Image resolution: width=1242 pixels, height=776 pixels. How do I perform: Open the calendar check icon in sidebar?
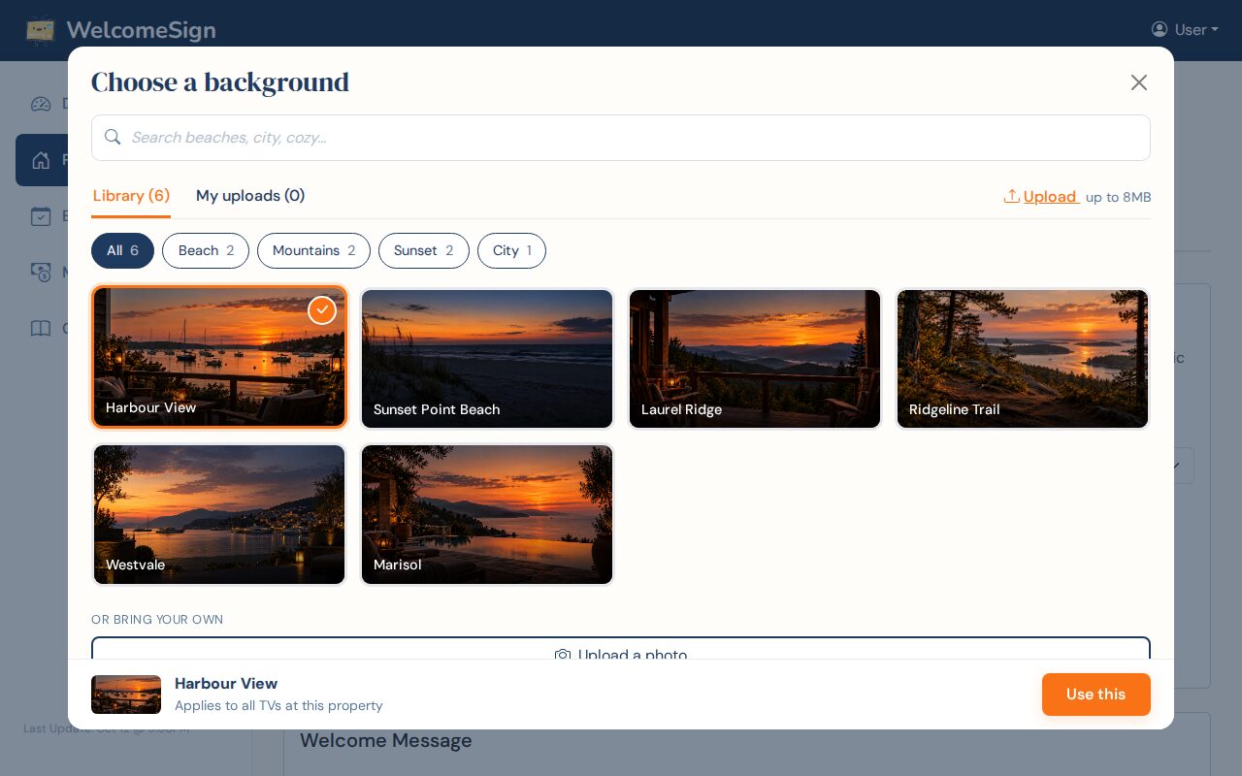pyautogui.click(x=41, y=216)
